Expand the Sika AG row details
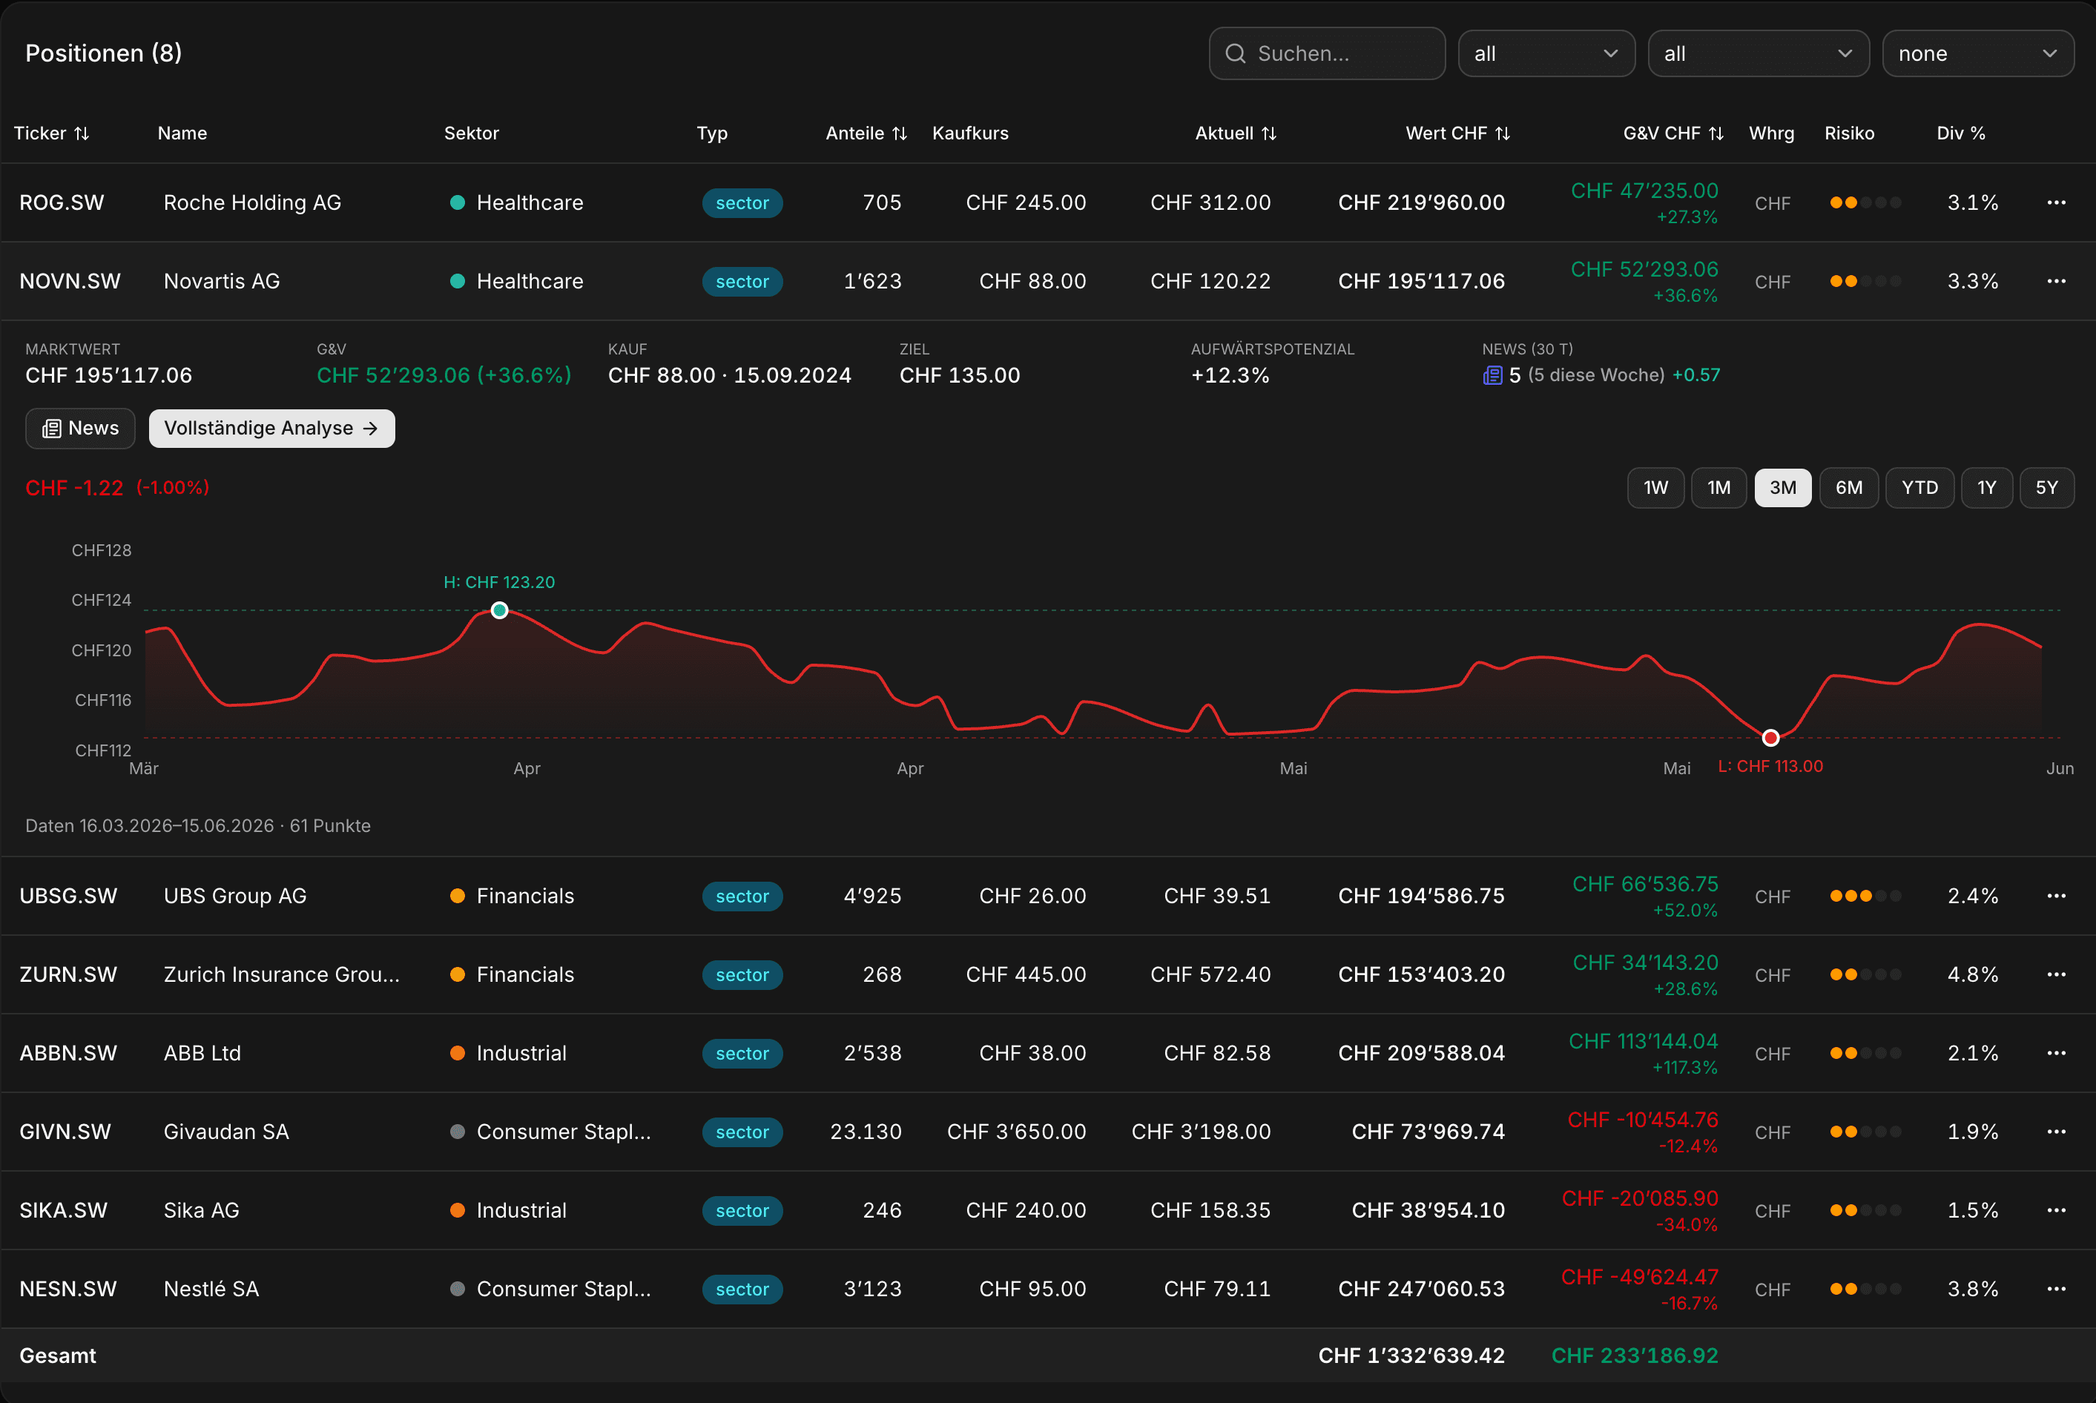The width and height of the screenshot is (2096, 1403). (1048, 1209)
